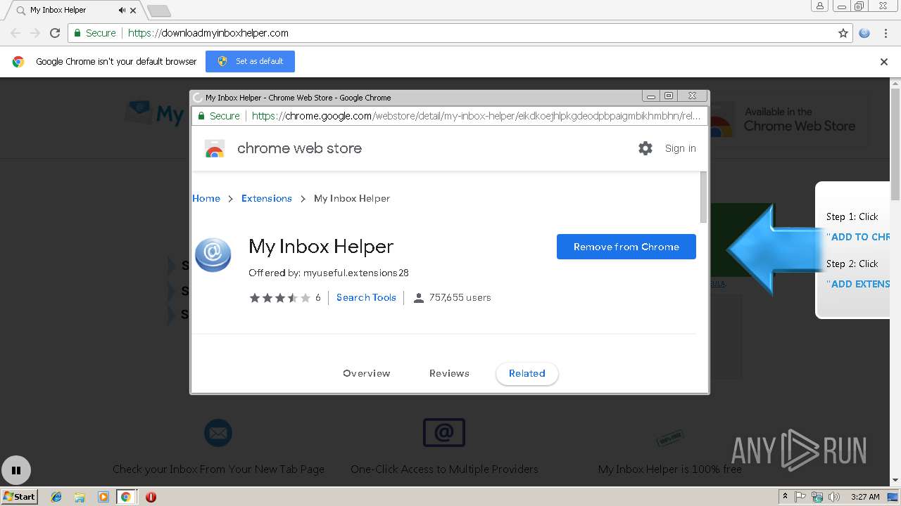Open the Chrome user profile icon
The height and width of the screenshot is (506, 901).
[820, 6]
